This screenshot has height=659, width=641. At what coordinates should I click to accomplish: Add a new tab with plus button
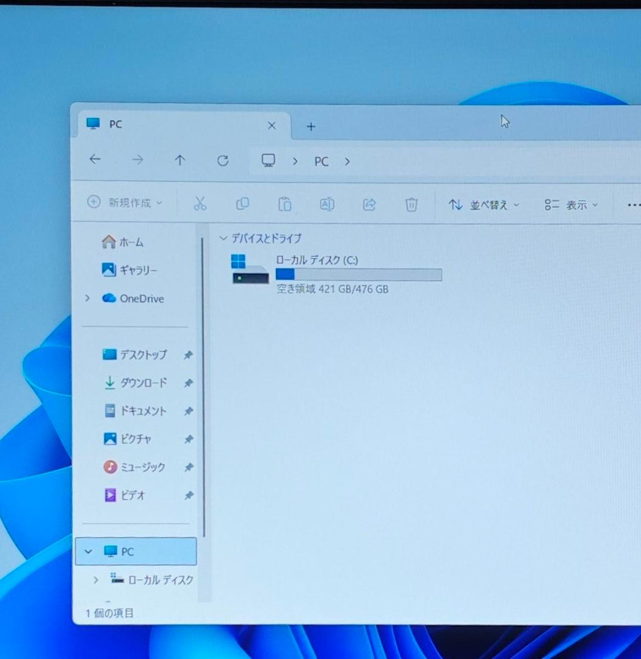pyautogui.click(x=311, y=126)
